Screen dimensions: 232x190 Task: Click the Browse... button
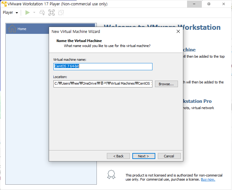pos(166,84)
